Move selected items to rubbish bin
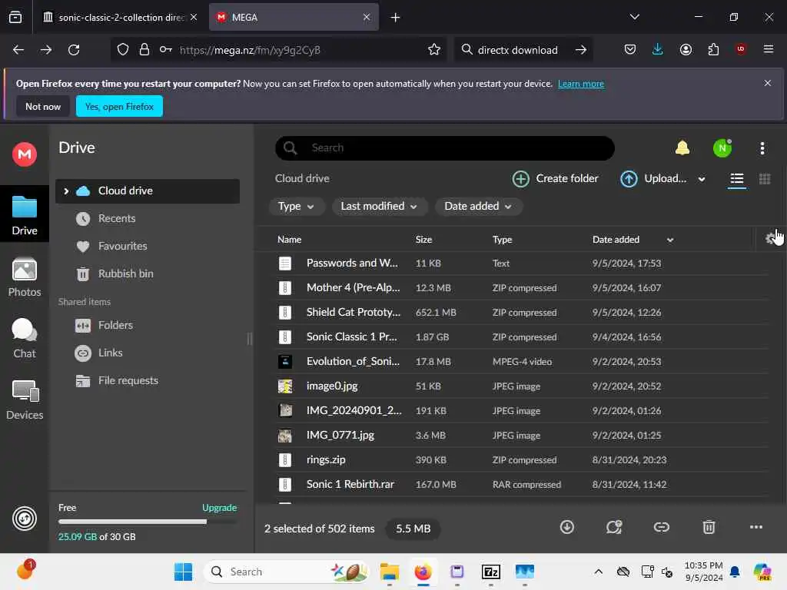This screenshot has height=590, width=787. click(x=708, y=527)
